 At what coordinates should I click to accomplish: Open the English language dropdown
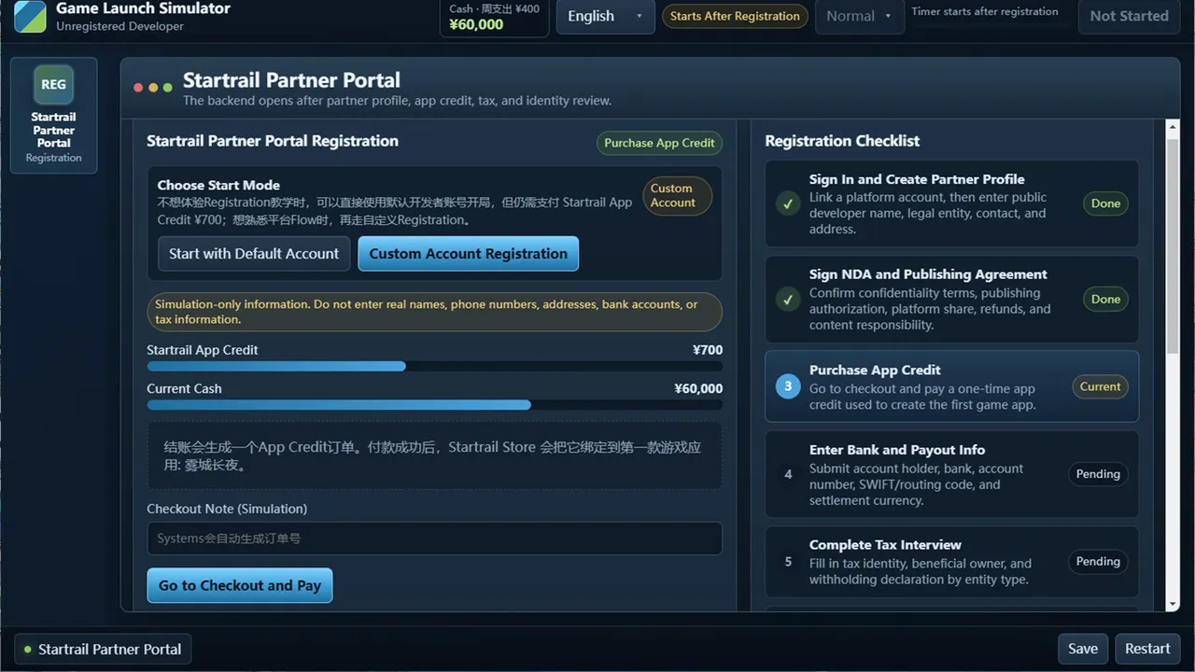[605, 16]
